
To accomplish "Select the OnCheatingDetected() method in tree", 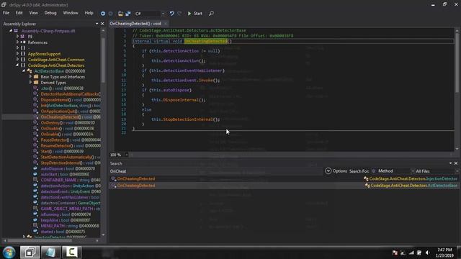I will 71,117.
